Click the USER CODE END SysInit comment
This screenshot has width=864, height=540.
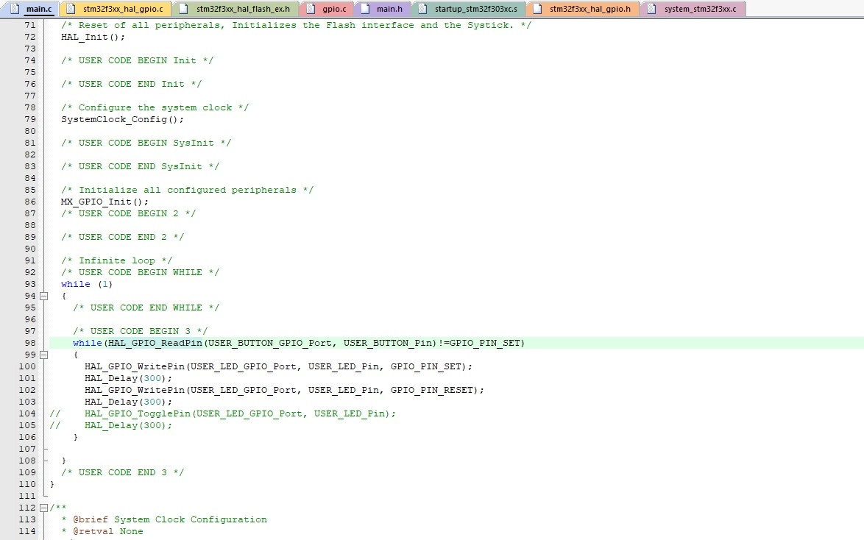tap(141, 167)
